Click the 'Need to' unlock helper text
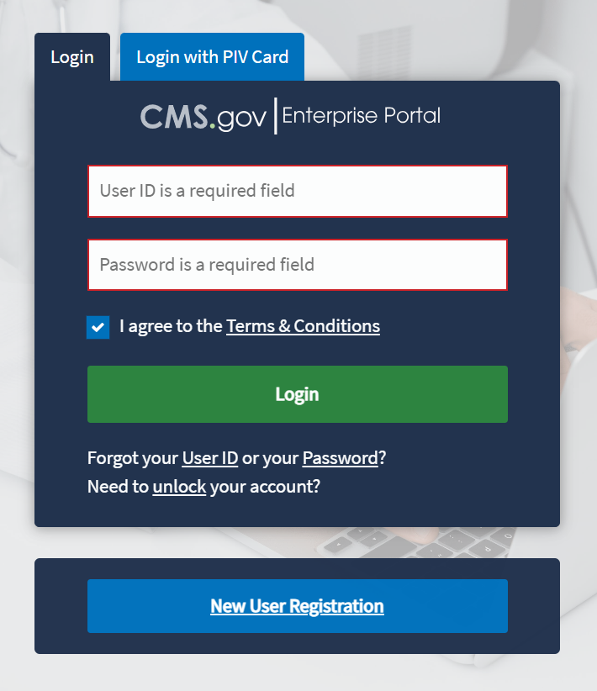This screenshot has height=691, width=597. coord(118,486)
